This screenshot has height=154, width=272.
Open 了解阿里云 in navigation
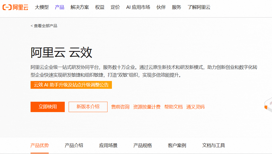[199, 7]
